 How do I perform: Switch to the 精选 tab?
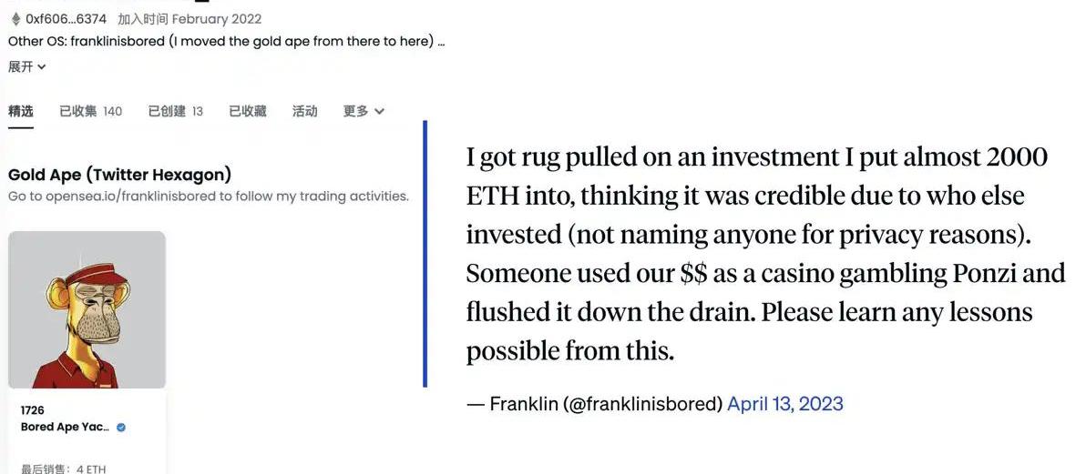21,111
